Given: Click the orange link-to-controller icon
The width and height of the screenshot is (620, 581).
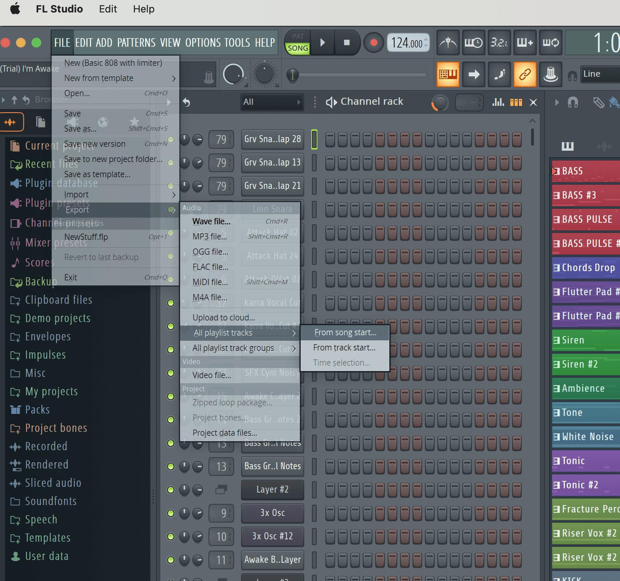Looking at the screenshot, I should pos(525,74).
